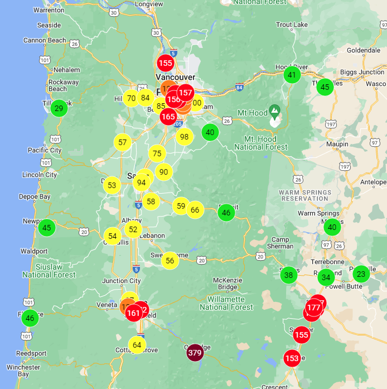Click the Lebanon label
The height and width of the screenshot is (389, 387).
152,236
